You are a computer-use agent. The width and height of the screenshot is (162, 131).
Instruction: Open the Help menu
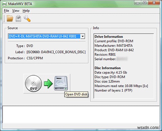point(26,11)
